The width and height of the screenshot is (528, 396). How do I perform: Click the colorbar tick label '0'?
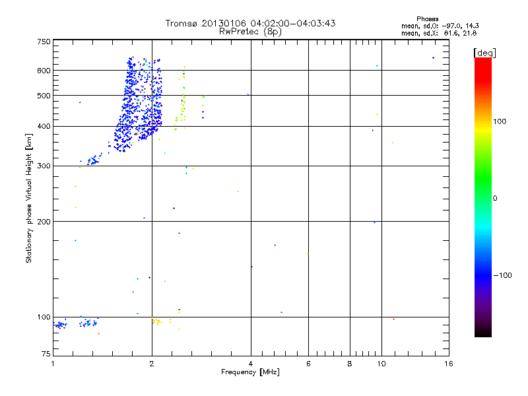(495, 199)
